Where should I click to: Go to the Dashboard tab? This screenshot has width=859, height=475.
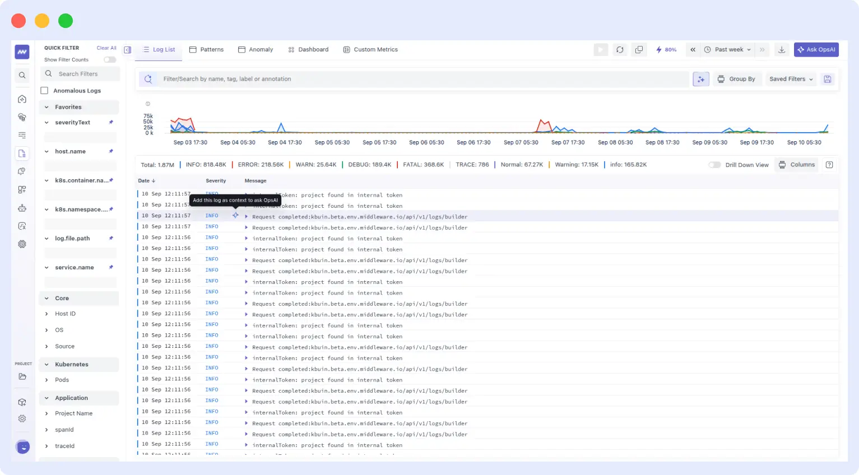tap(308, 50)
